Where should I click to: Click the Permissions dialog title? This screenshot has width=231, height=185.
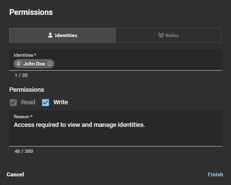pyautogui.click(x=31, y=12)
